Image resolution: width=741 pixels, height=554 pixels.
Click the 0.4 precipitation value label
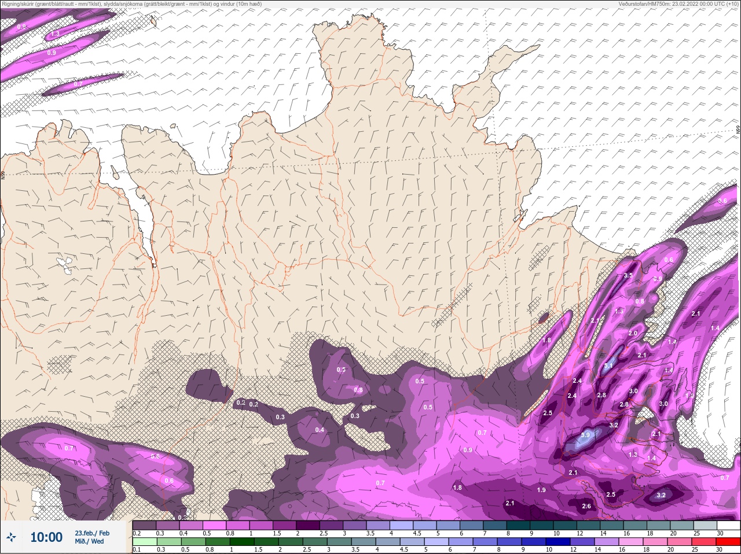320,430
